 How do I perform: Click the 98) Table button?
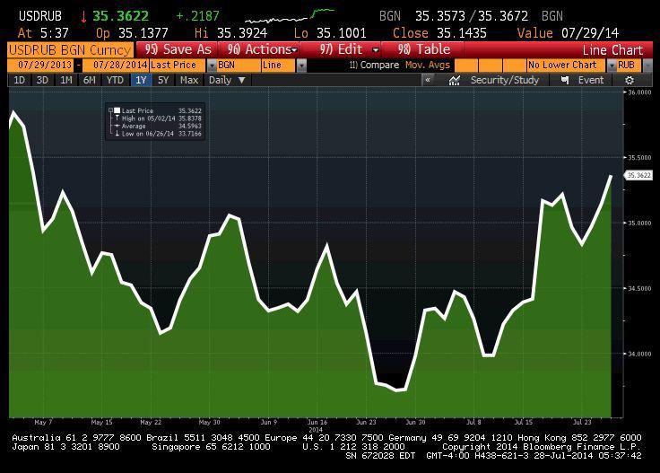pyautogui.click(x=424, y=49)
